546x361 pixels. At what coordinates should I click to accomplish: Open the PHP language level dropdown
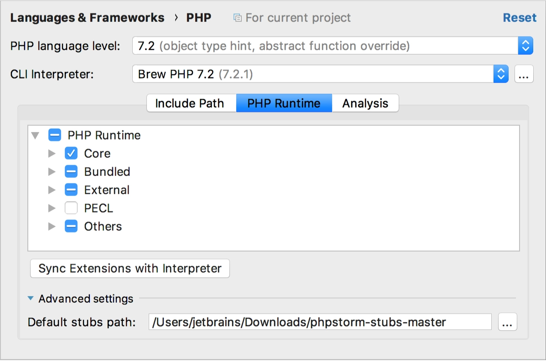tap(333, 46)
